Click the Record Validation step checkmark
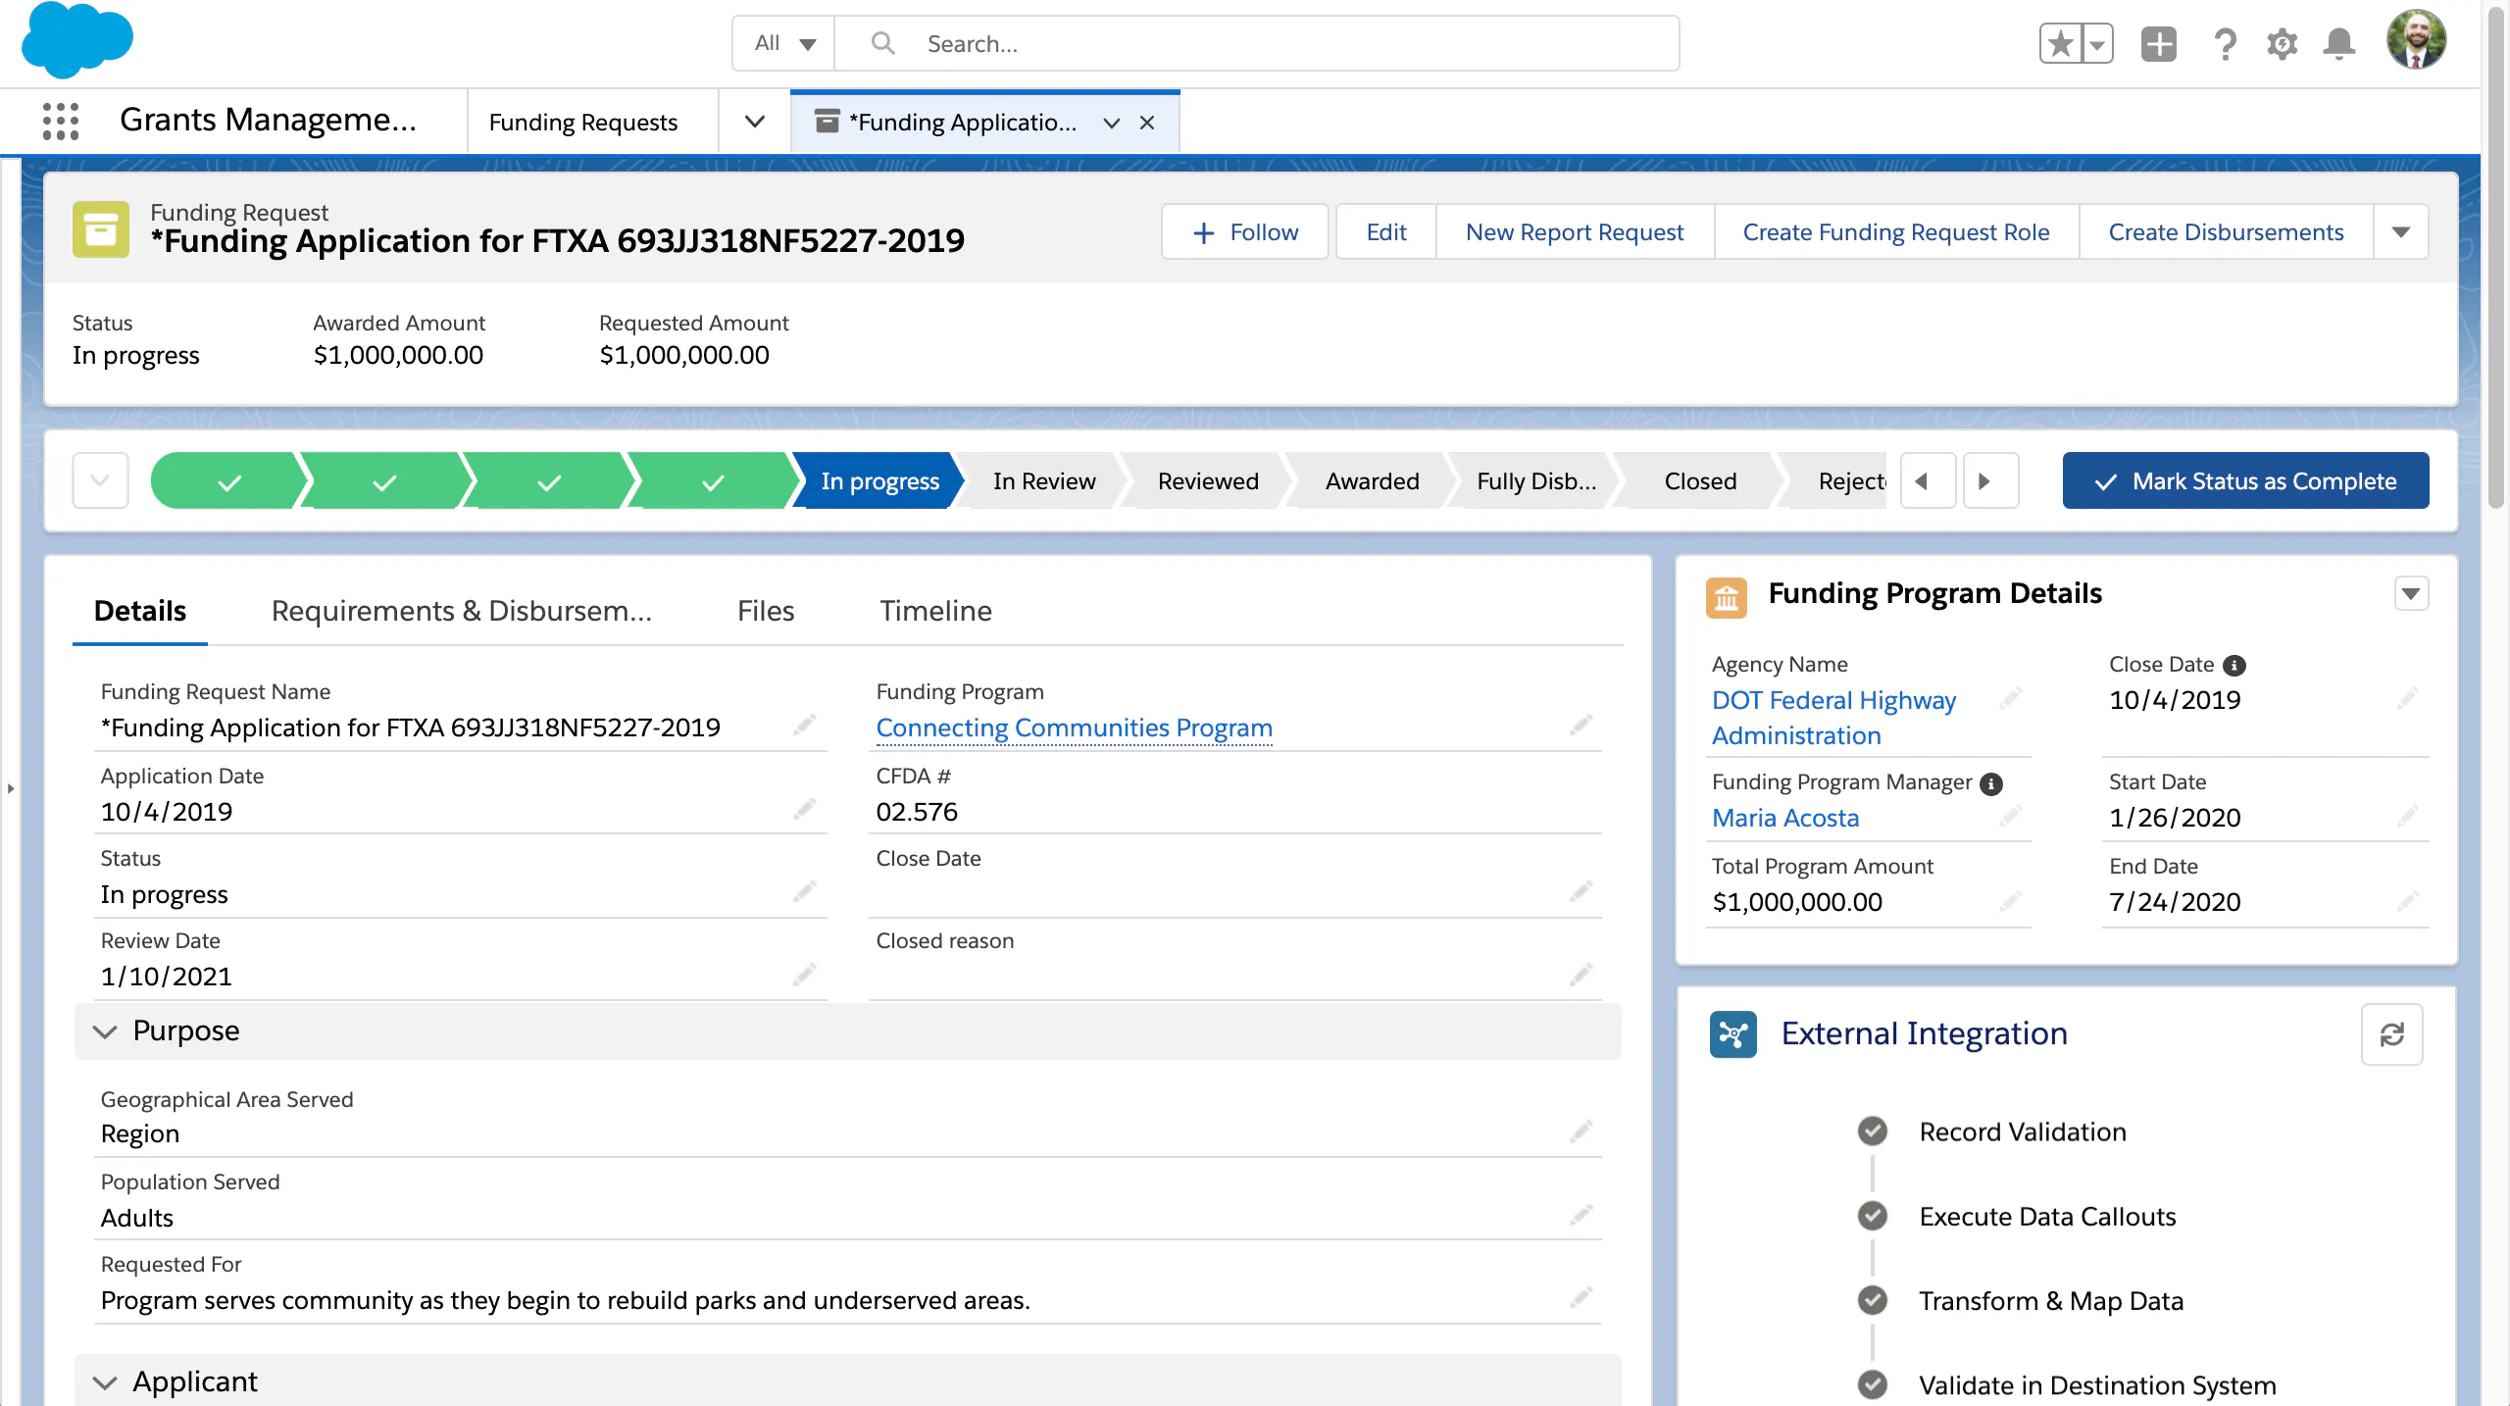This screenshot has width=2510, height=1406. click(x=1873, y=1131)
